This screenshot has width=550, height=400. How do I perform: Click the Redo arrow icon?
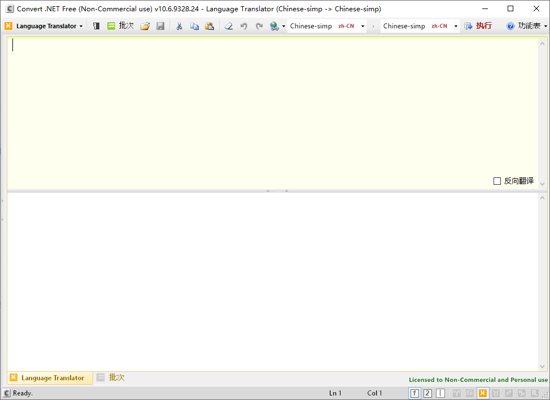point(259,26)
